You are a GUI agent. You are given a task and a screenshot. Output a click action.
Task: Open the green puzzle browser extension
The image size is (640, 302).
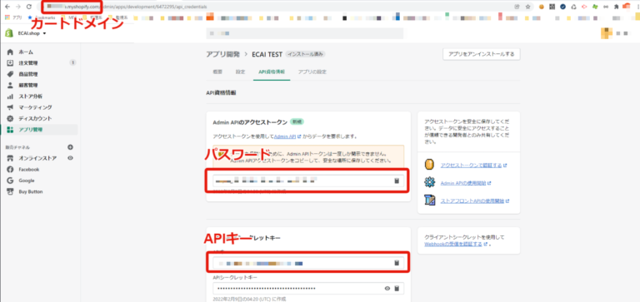tap(595, 7)
